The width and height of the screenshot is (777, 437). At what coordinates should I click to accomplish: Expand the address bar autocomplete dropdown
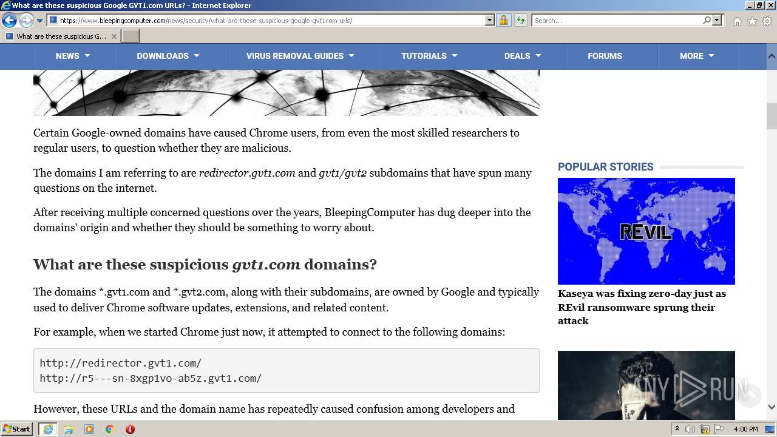(490, 21)
